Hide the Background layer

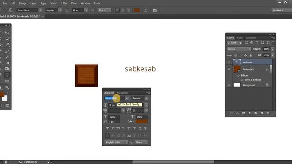(x=229, y=85)
